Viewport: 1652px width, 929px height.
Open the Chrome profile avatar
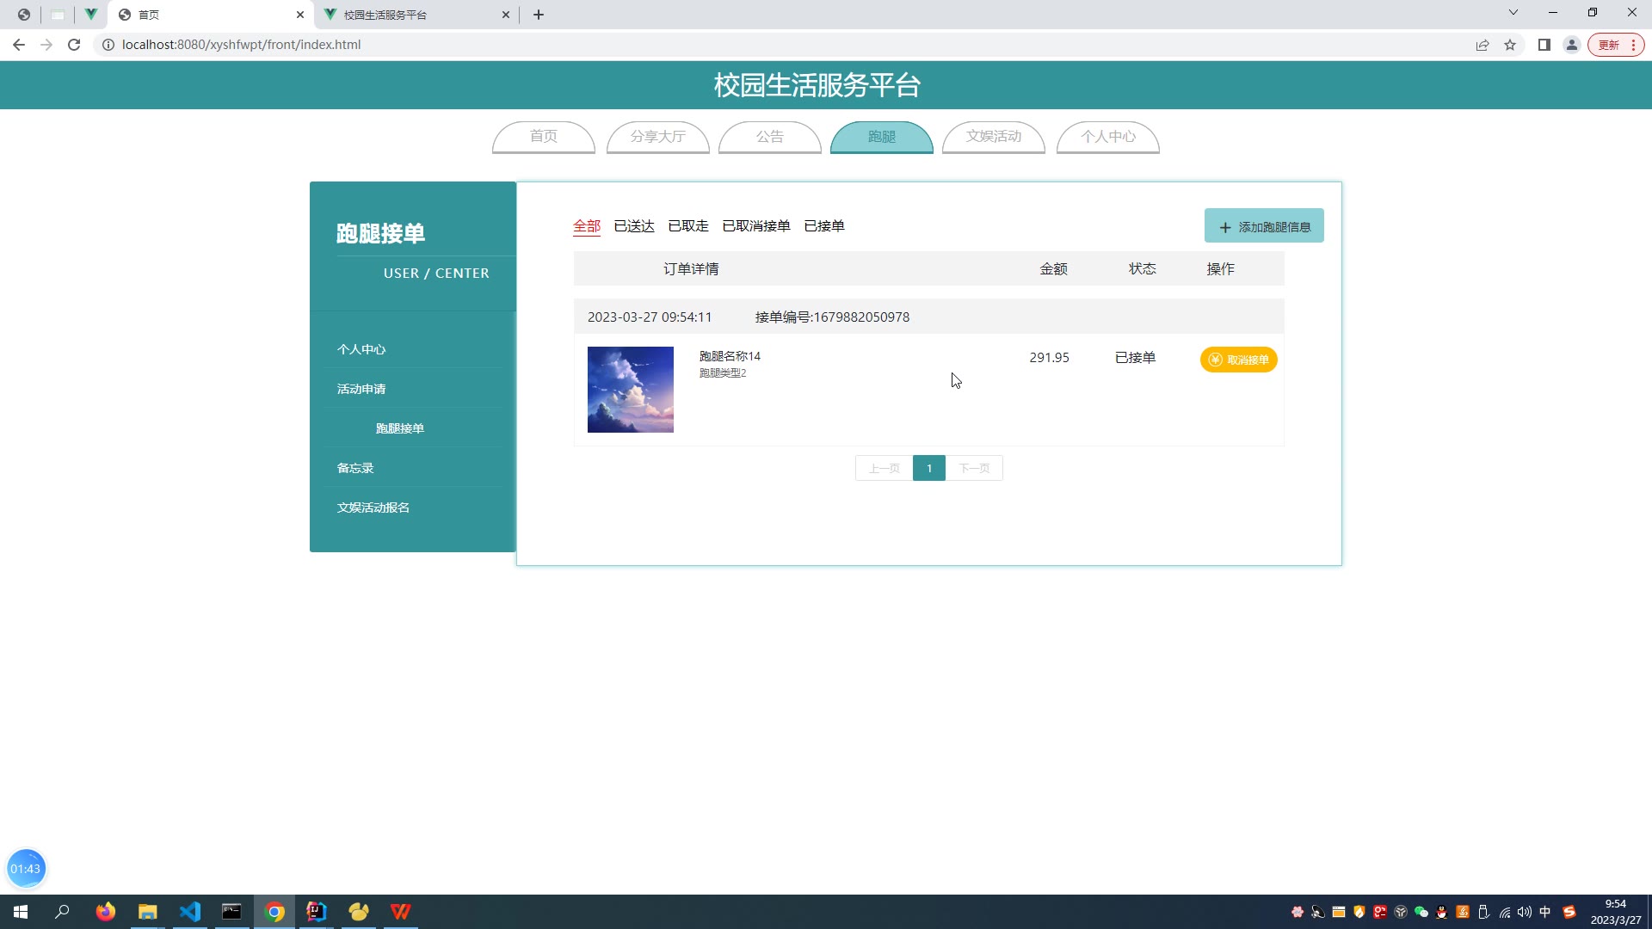(x=1572, y=45)
